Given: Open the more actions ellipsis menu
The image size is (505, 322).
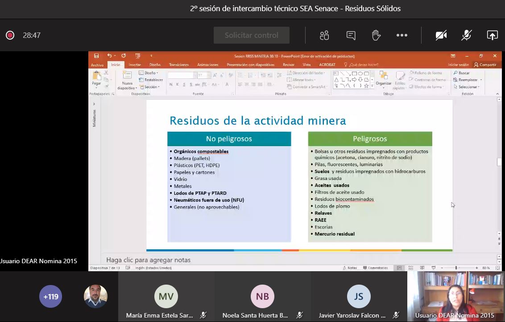Looking at the screenshot, I should point(402,35).
